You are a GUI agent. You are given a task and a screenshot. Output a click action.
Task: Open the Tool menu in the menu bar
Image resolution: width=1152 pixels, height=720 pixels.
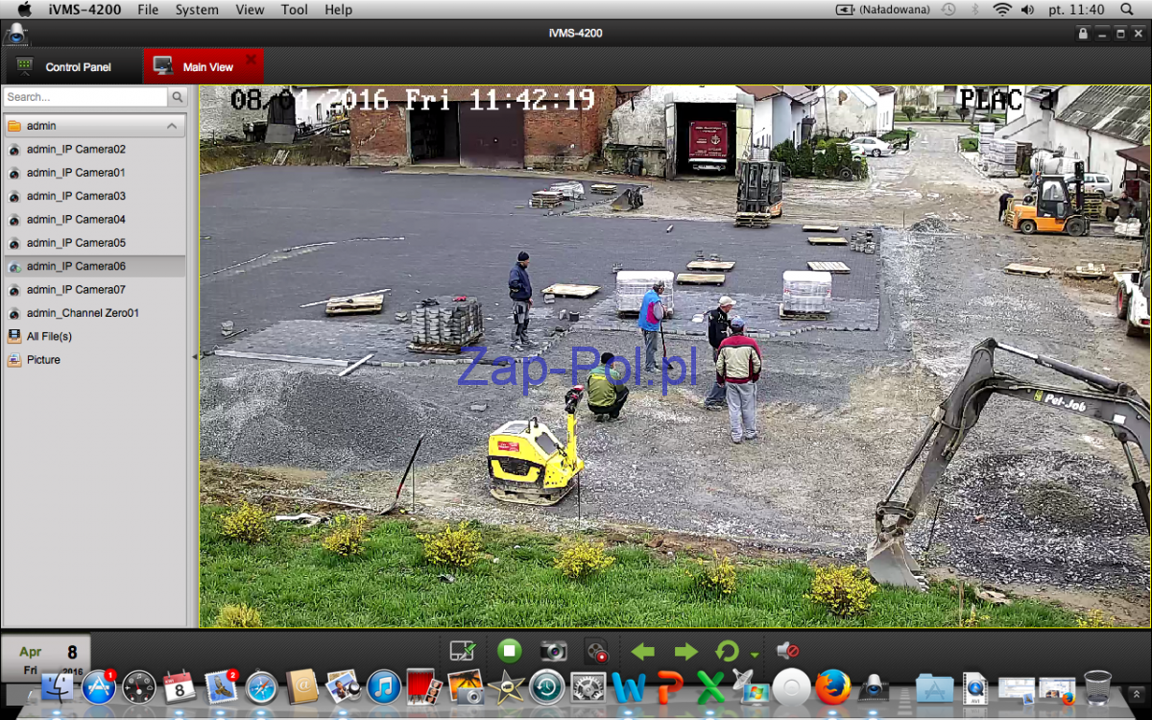[295, 10]
